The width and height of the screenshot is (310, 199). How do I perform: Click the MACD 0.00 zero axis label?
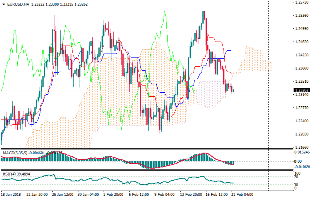point(298,161)
